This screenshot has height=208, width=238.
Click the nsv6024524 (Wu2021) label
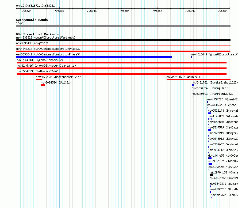56,82
